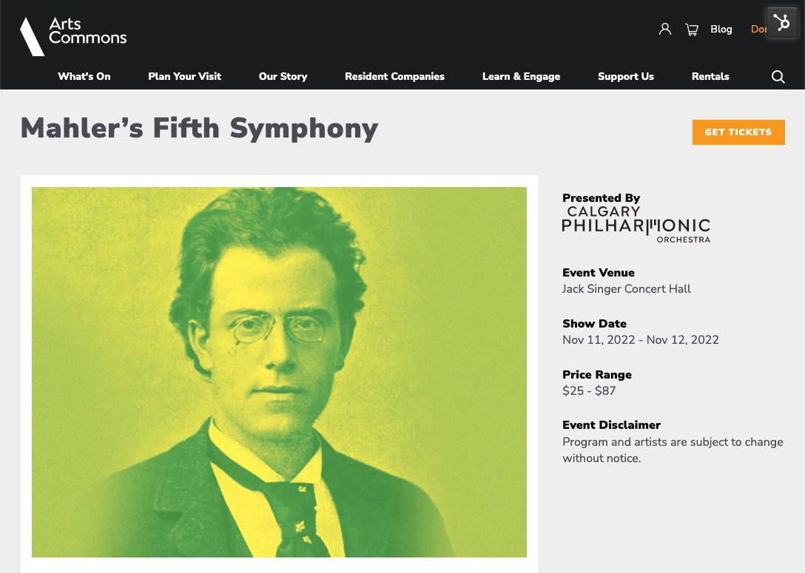Click the Mahler portrait image
The height and width of the screenshot is (573, 805).
tap(279, 372)
